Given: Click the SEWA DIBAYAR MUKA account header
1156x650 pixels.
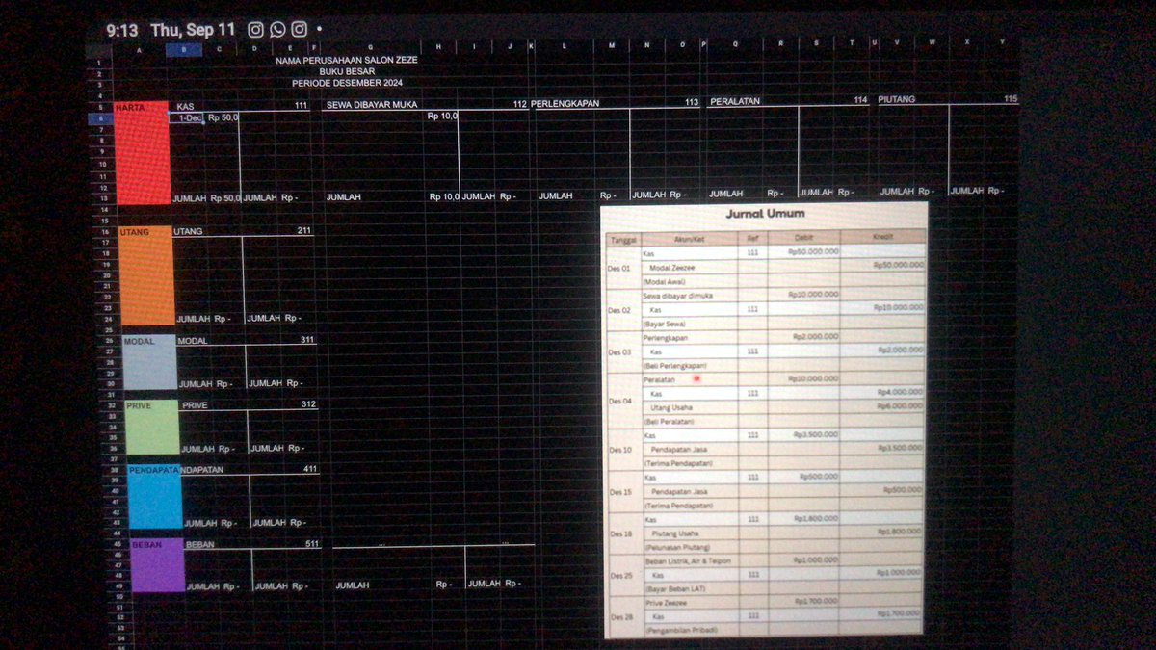Looking at the screenshot, I should (x=372, y=104).
